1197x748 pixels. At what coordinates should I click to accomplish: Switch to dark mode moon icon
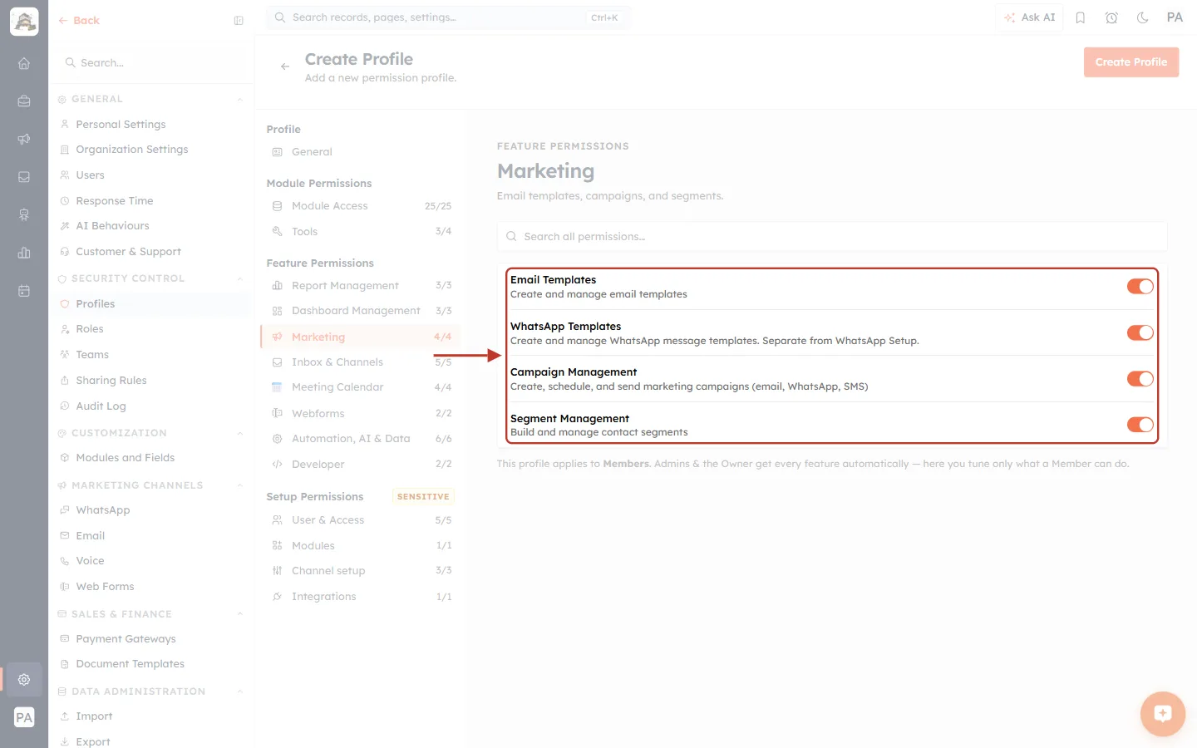pyautogui.click(x=1143, y=17)
